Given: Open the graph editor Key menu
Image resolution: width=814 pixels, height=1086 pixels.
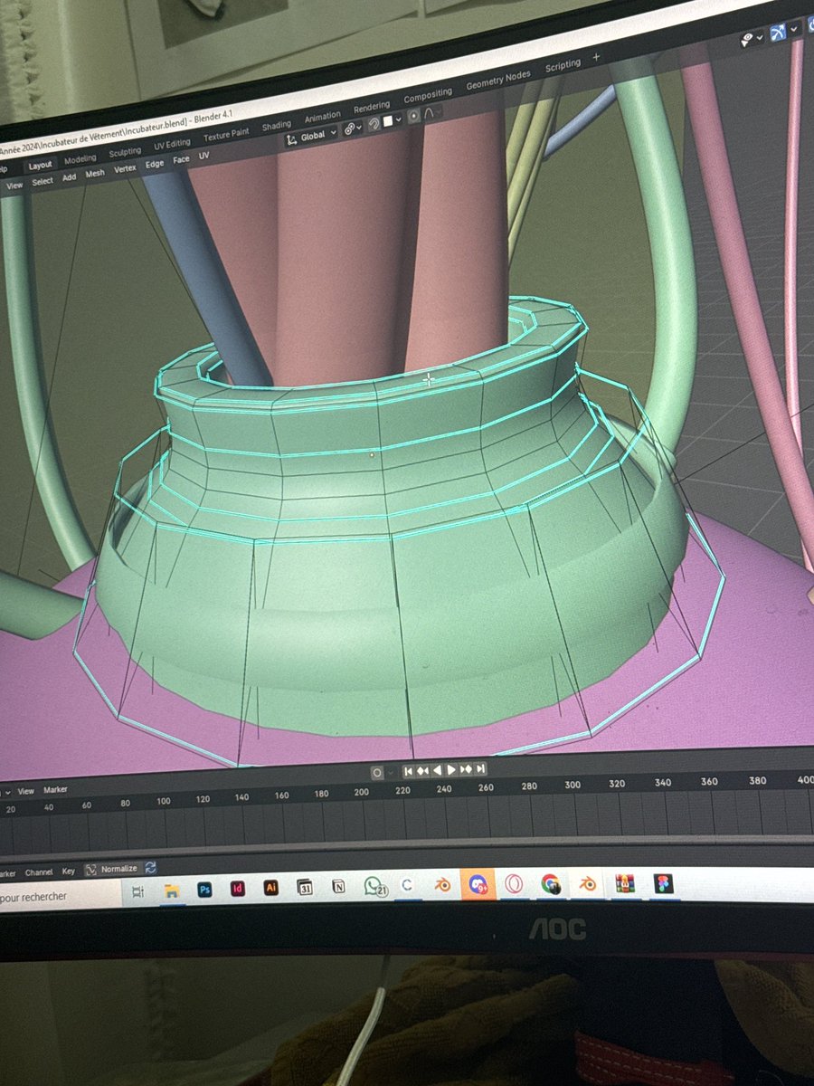Looking at the screenshot, I should click(x=69, y=872).
